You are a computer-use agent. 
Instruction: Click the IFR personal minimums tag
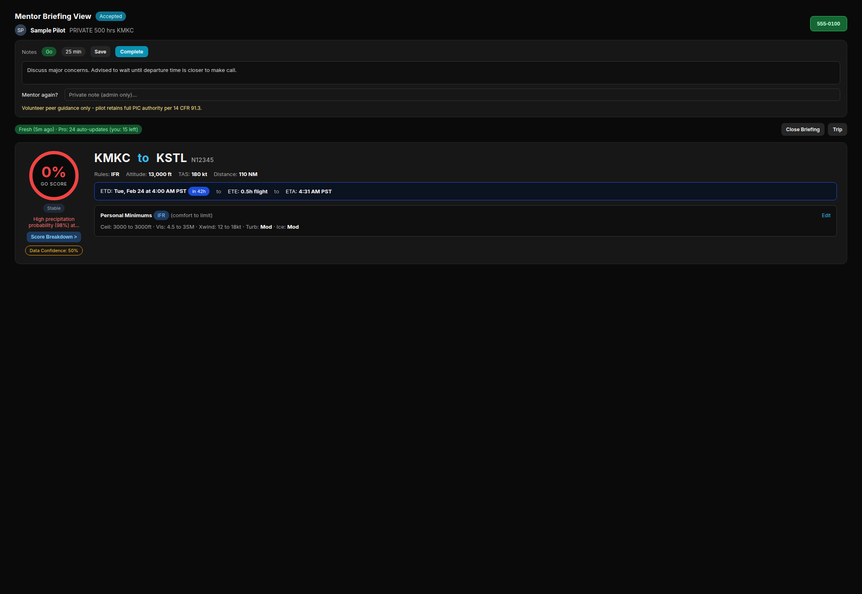pyautogui.click(x=161, y=216)
